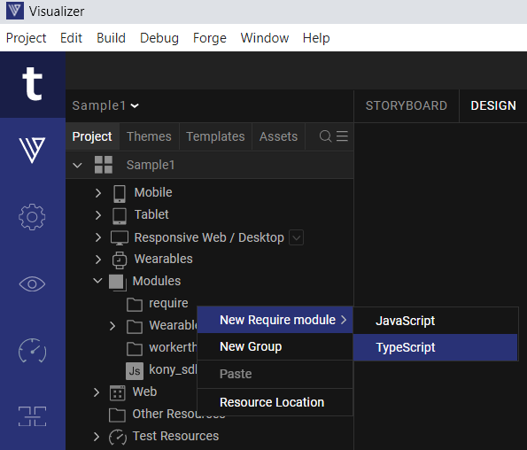527x450 pixels.
Task: Expand Responsive Web / Desktop node
Action: pos(97,237)
